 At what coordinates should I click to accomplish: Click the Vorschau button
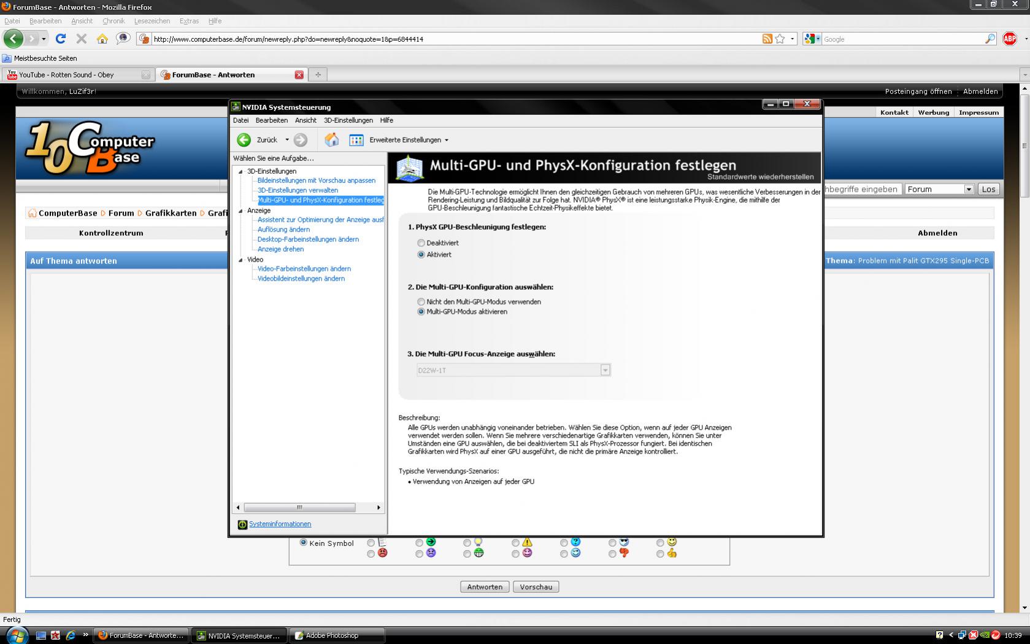pos(536,587)
